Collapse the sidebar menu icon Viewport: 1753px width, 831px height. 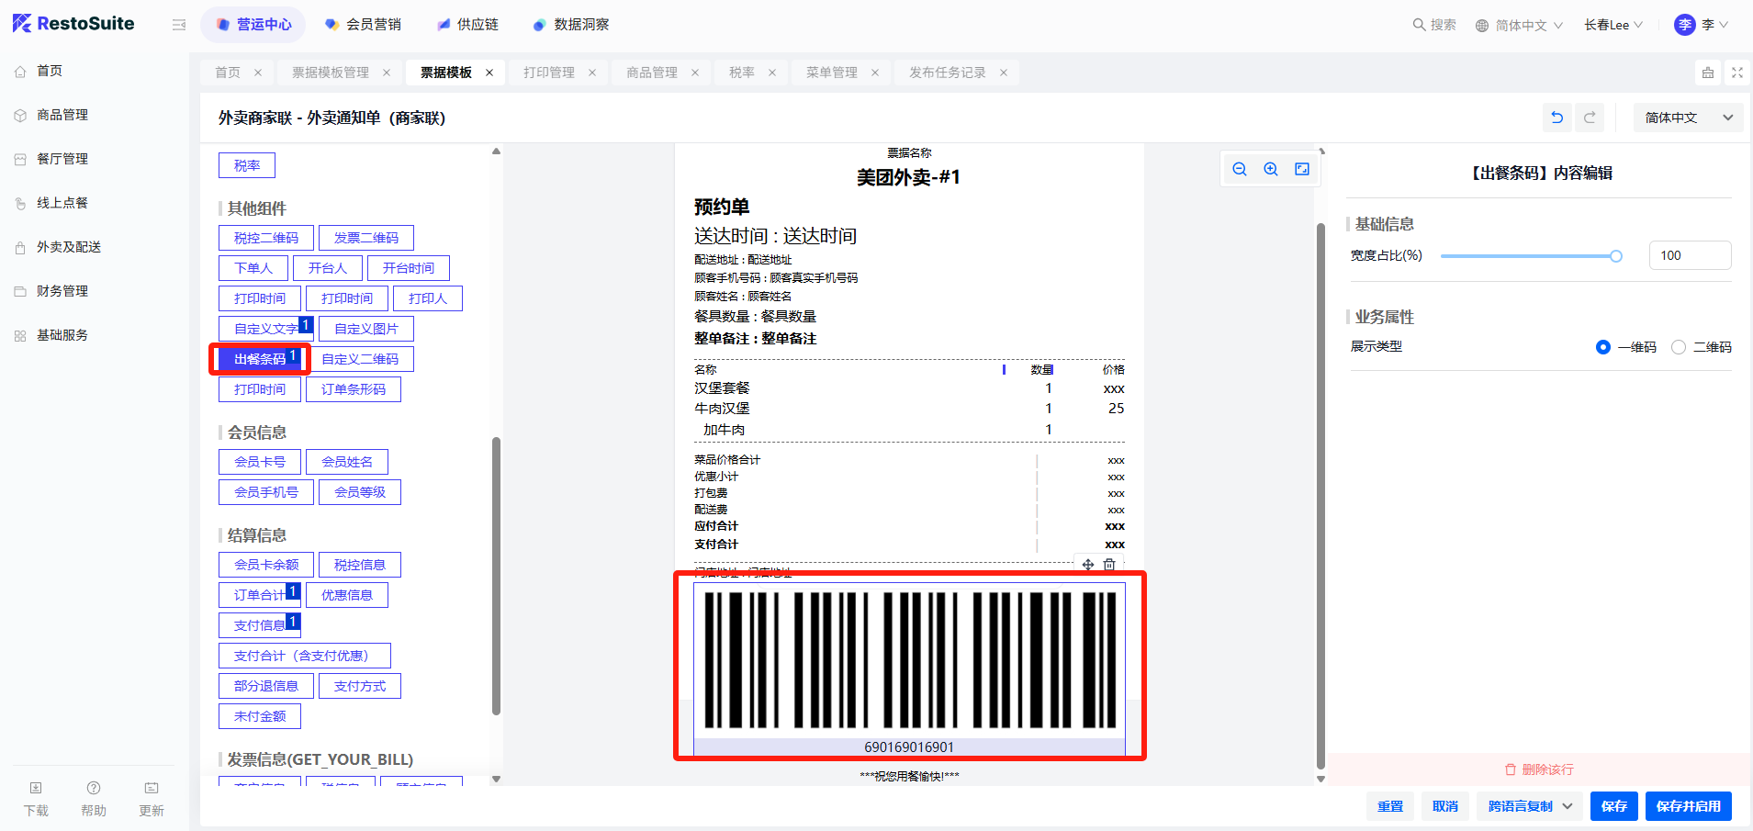pos(179,25)
